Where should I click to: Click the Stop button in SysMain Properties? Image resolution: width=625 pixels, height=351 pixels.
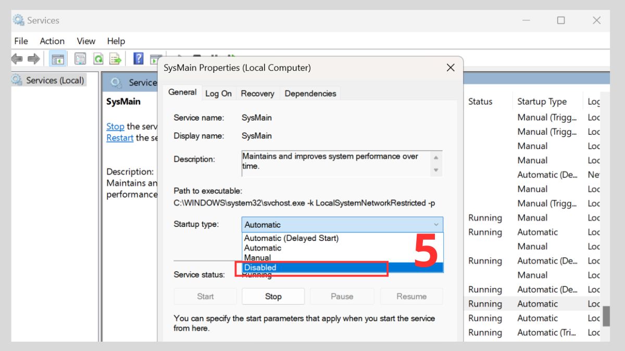[x=273, y=296]
